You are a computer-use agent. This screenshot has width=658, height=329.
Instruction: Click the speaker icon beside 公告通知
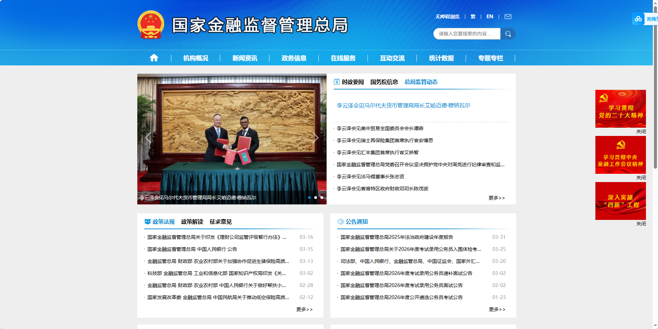[x=340, y=222]
